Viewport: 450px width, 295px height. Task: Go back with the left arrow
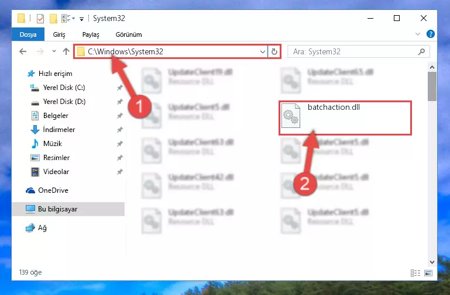pos(23,51)
